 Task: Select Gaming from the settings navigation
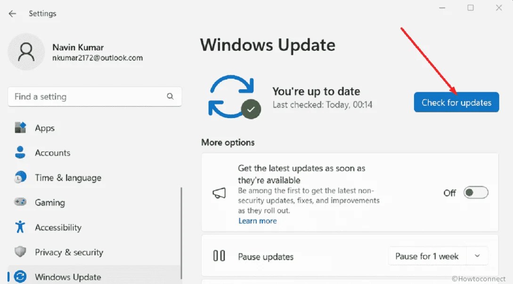tap(49, 202)
